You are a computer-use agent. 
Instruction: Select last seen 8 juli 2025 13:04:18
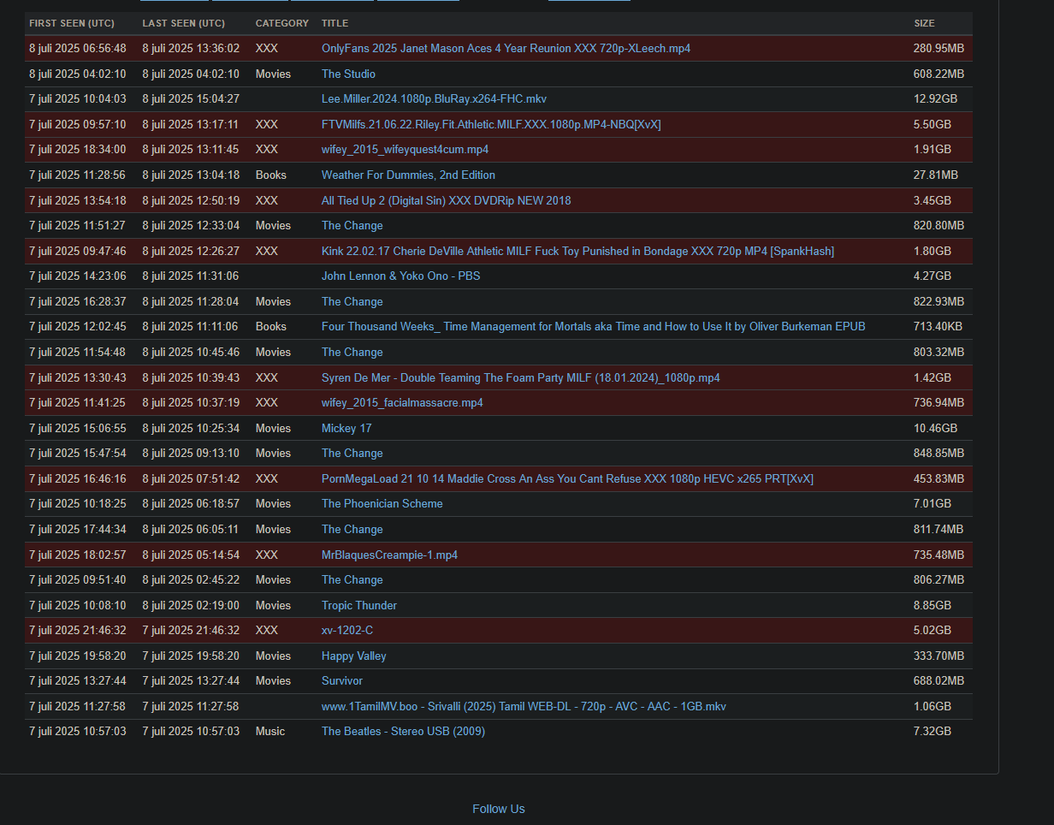pyautogui.click(x=191, y=175)
